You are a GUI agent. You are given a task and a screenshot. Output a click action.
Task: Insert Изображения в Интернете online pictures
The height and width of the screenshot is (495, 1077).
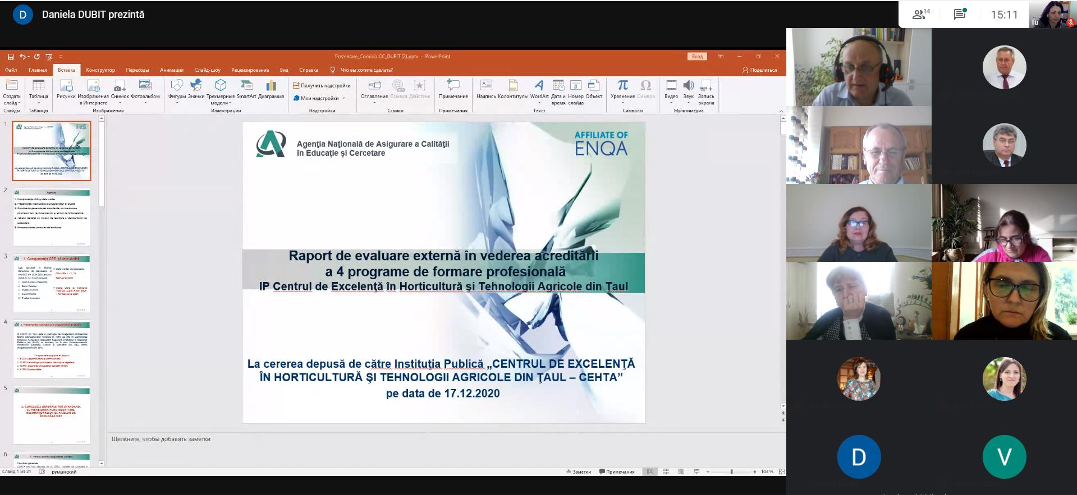click(93, 92)
